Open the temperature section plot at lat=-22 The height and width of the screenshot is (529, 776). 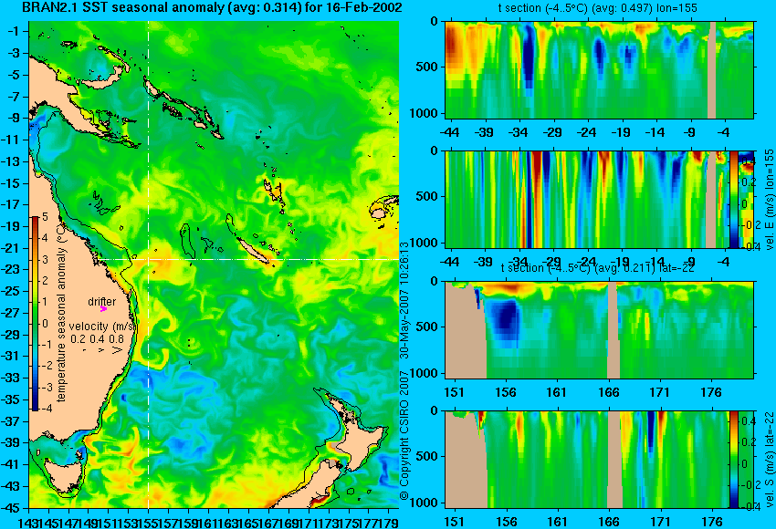pyautogui.click(x=599, y=330)
